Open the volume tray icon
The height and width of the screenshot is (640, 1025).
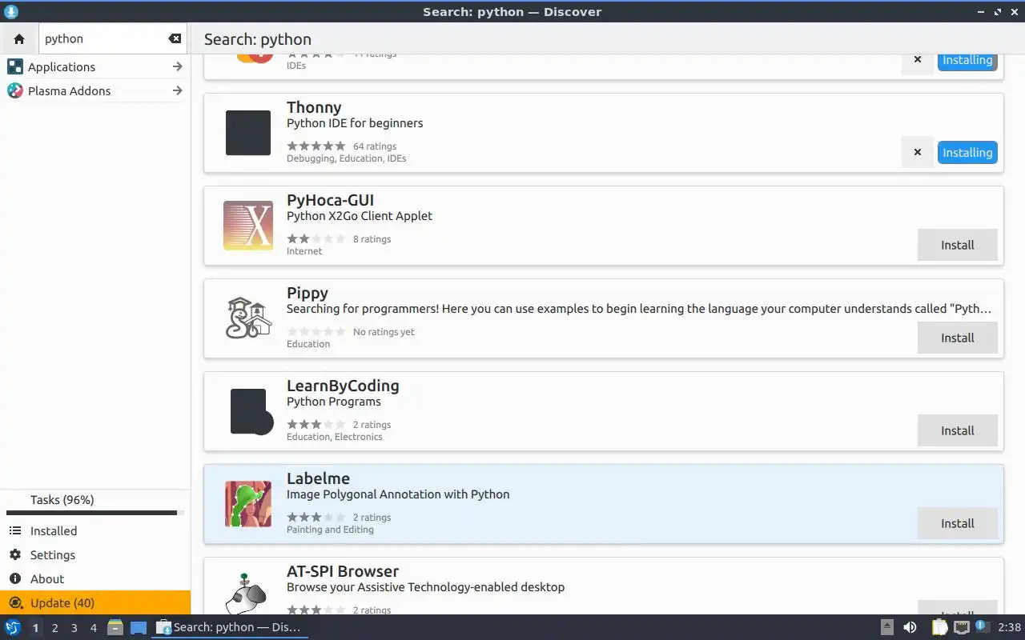pyautogui.click(x=910, y=627)
